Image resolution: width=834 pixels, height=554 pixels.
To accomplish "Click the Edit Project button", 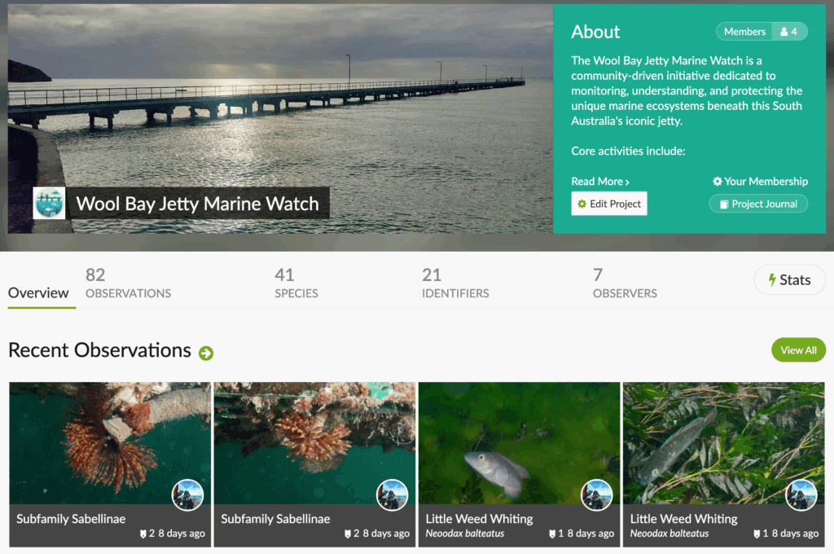I will 609,204.
